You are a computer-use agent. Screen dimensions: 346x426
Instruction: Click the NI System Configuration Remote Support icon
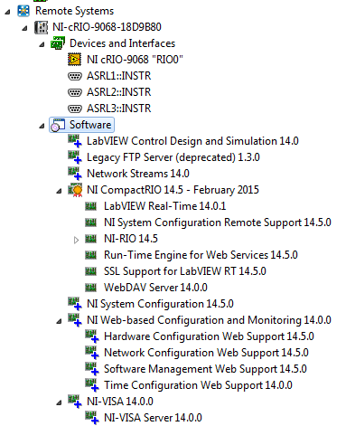coord(90,222)
